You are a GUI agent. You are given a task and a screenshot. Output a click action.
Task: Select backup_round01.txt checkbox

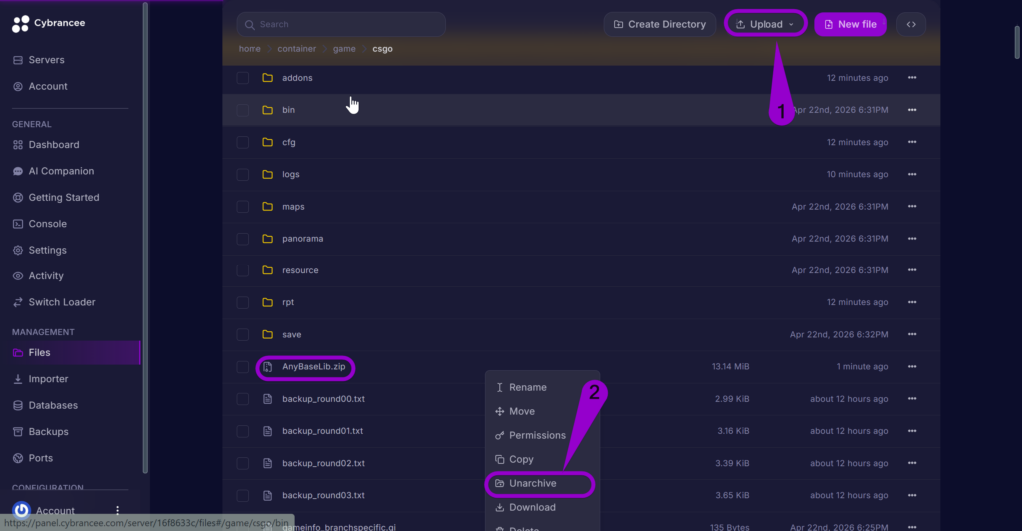[243, 431]
